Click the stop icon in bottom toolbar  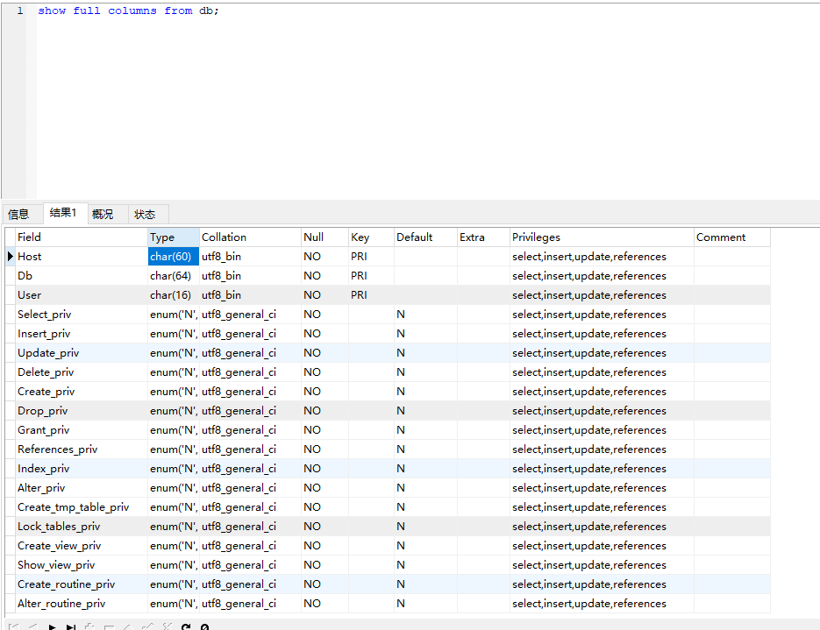[x=204, y=626]
